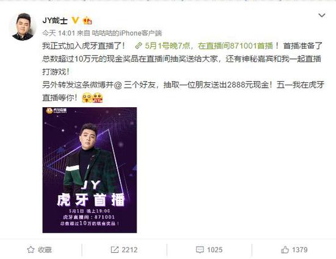Click the 咕咕咕的iPhone客户端 source link

tap(126, 33)
